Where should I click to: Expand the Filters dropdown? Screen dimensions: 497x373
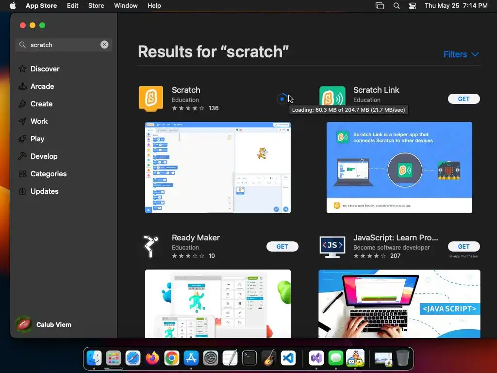pyautogui.click(x=461, y=54)
